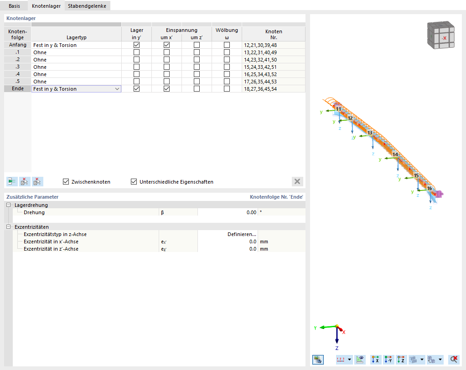The image size is (466, 370).
Task: Switch to the Stabendgelenke tab
Action: (x=87, y=6)
